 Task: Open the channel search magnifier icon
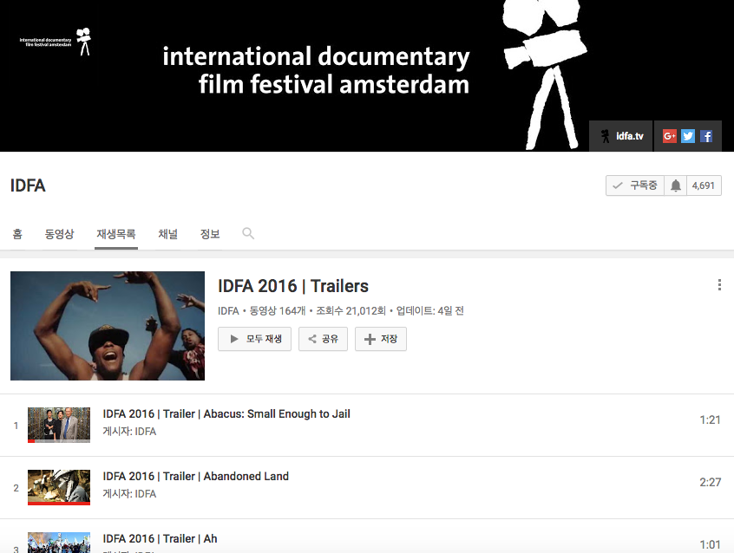pos(248,233)
